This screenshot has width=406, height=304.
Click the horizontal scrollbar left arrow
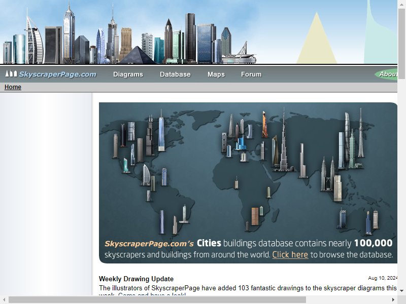tap(4, 300)
